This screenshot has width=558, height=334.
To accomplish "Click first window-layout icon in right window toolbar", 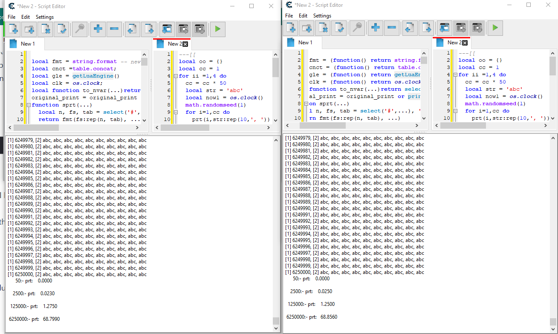I will click(x=445, y=28).
